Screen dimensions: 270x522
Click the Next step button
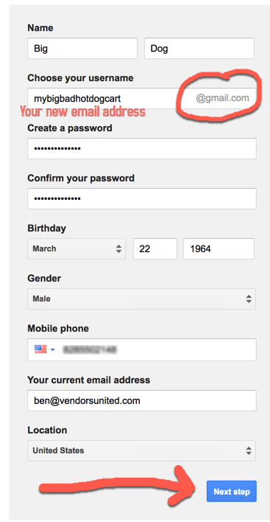(232, 491)
